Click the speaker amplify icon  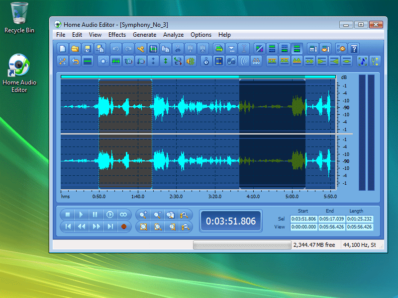191,61
